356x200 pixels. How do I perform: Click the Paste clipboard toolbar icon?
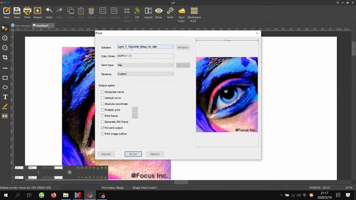click(81, 13)
